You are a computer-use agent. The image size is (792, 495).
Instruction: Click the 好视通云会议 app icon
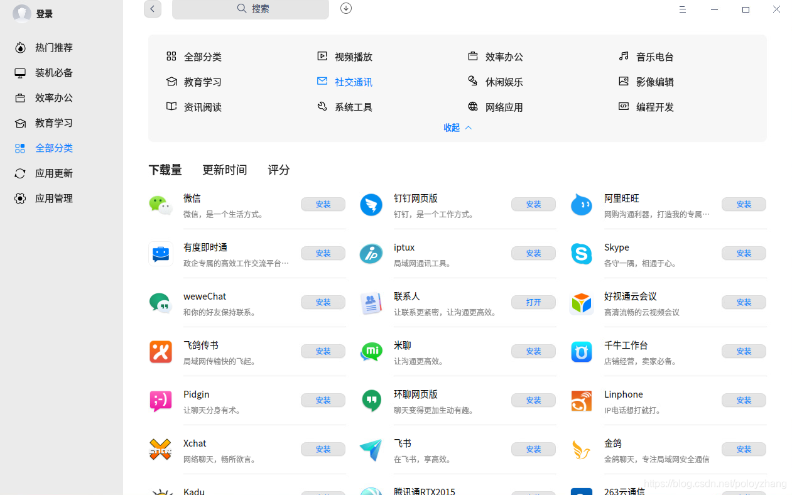click(582, 303)
